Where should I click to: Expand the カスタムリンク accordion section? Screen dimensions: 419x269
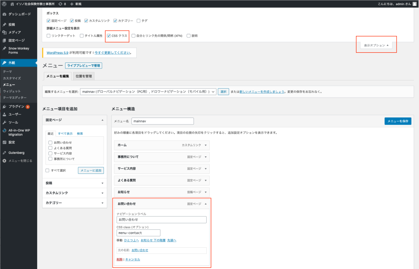click(74, 193)
